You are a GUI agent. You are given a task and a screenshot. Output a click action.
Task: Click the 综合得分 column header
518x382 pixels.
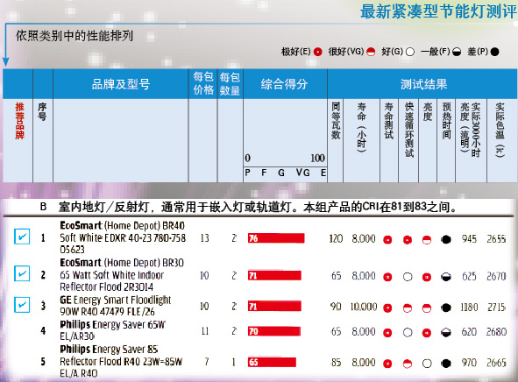coord(285,84)
